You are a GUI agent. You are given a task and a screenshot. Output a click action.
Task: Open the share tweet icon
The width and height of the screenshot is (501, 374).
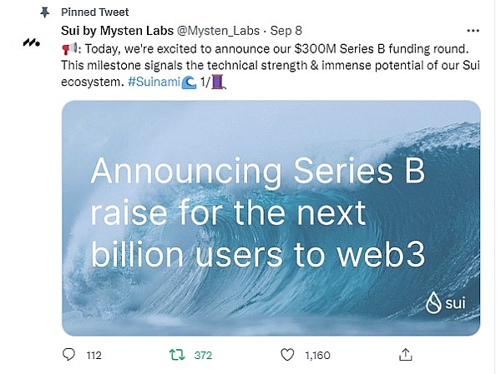tap(405, 356)
